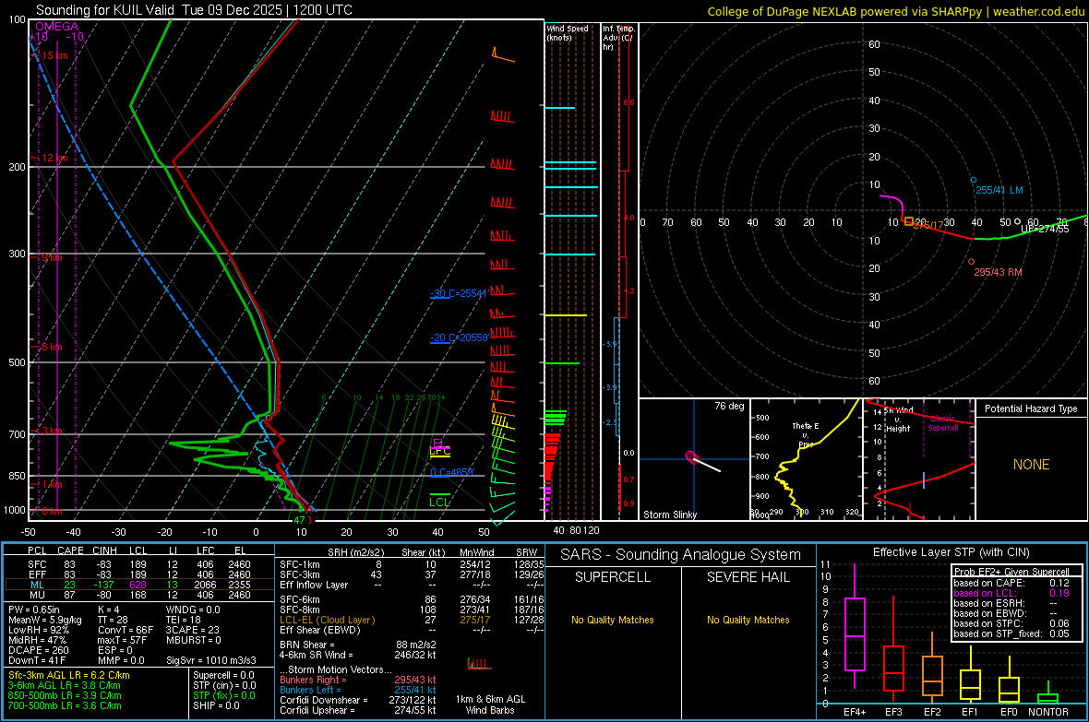Click the 'DCAPE = 260' value
1089x722 pixels.
[38, 650]
